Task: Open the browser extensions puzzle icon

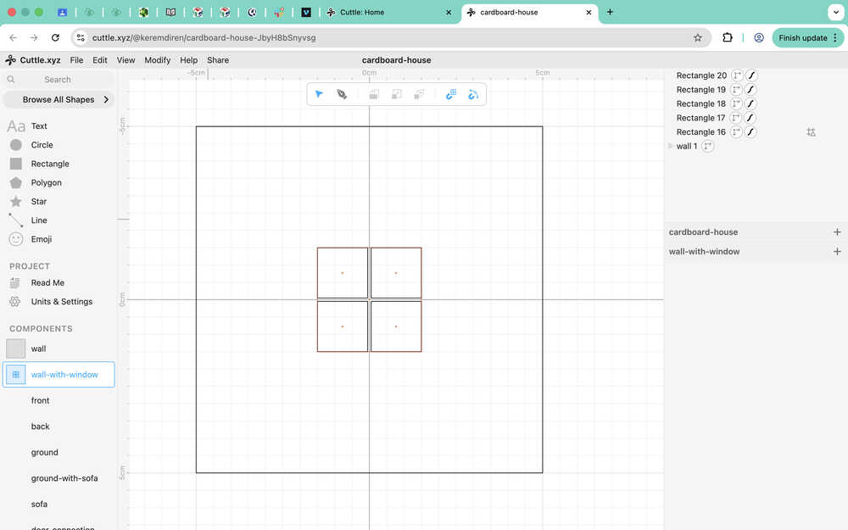Action: tap(728, 37)
